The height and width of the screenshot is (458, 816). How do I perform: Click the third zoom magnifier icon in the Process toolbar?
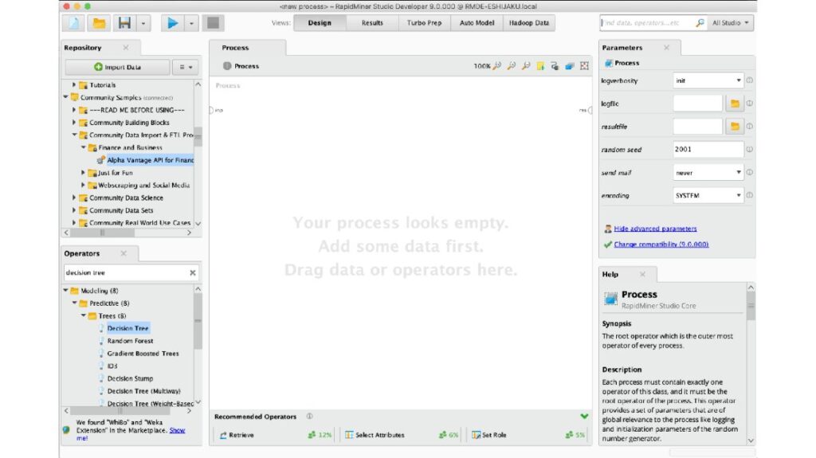pos(526,66)
